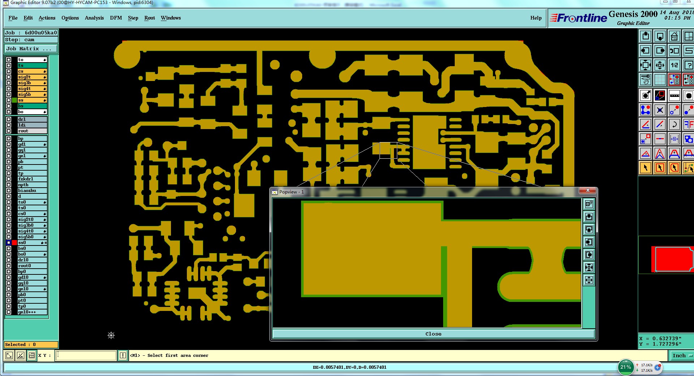Click the rotate feature arrow icon
The width and height of the screenshot is (694, 376).
click(x=674, y=124)
